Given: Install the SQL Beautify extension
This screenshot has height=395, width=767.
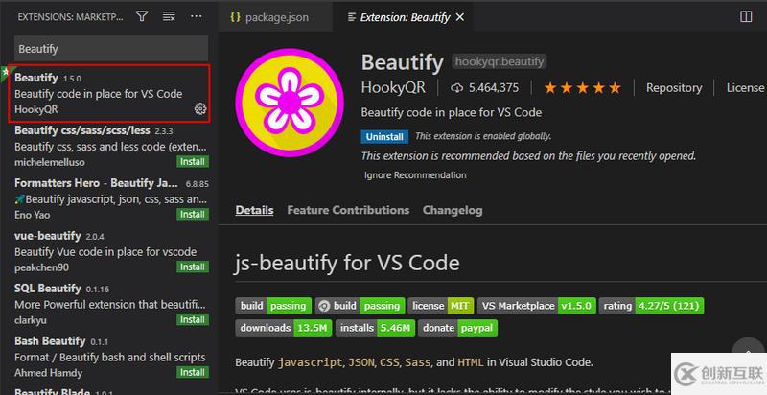Looking at the screenshot, I should click(x=193, y=319).
